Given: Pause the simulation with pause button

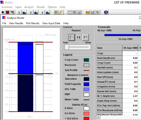Looking at the screenshot, I should pos(78,37).
